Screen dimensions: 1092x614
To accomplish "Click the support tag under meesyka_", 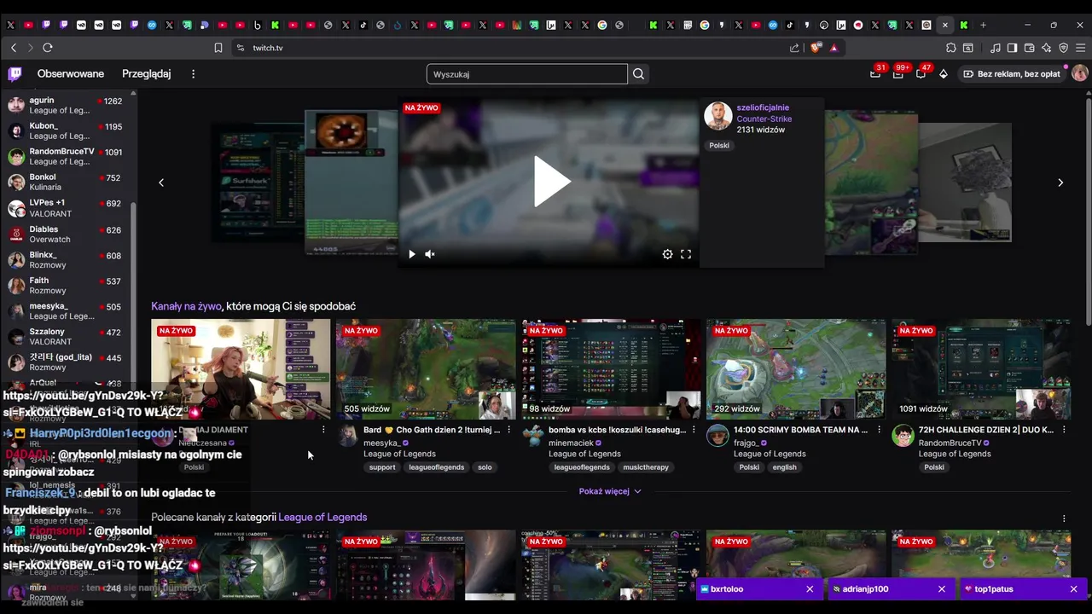I will pos(382,467).
